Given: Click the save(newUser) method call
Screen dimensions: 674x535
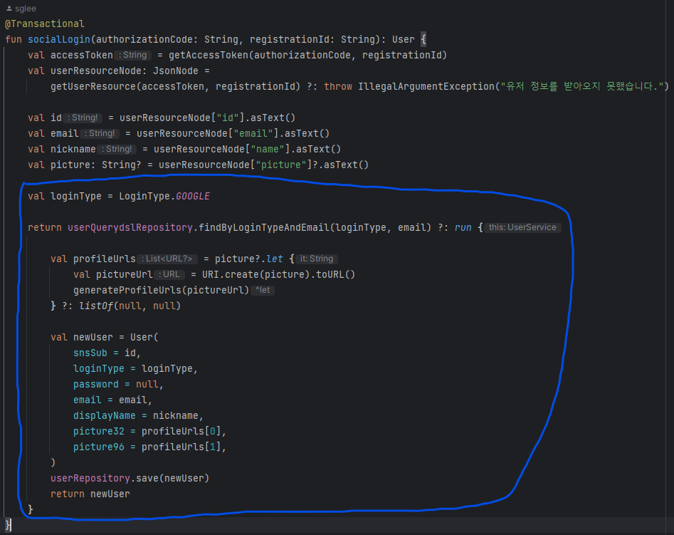Looking at the screenshot, I should click(172, 478).
